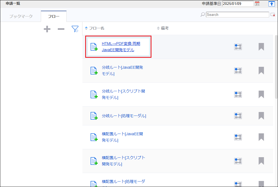
Task: Show flow diagram for 横配置ルート[JavaEE開発モデル]
Action: 238,137
